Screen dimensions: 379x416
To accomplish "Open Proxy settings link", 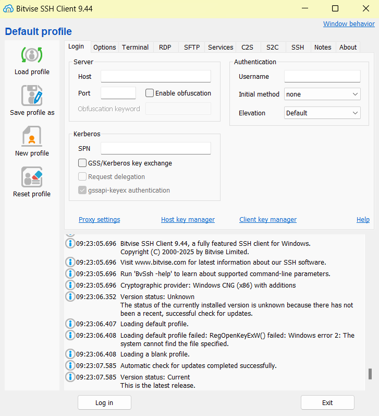I will [x=99, y=220].
